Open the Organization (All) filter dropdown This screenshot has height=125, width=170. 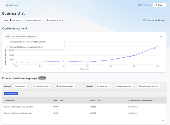pos(34,20)
